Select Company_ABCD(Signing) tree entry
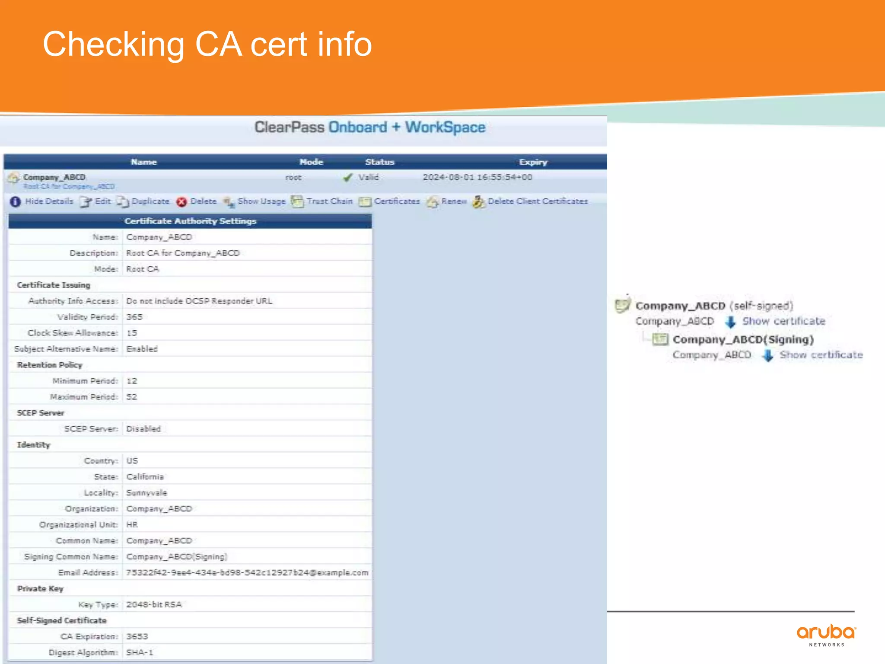 (743, 339)
